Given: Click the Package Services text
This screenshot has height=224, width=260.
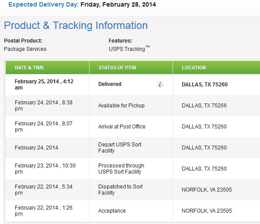Looking at the screenshot, I should click(25, 49).
